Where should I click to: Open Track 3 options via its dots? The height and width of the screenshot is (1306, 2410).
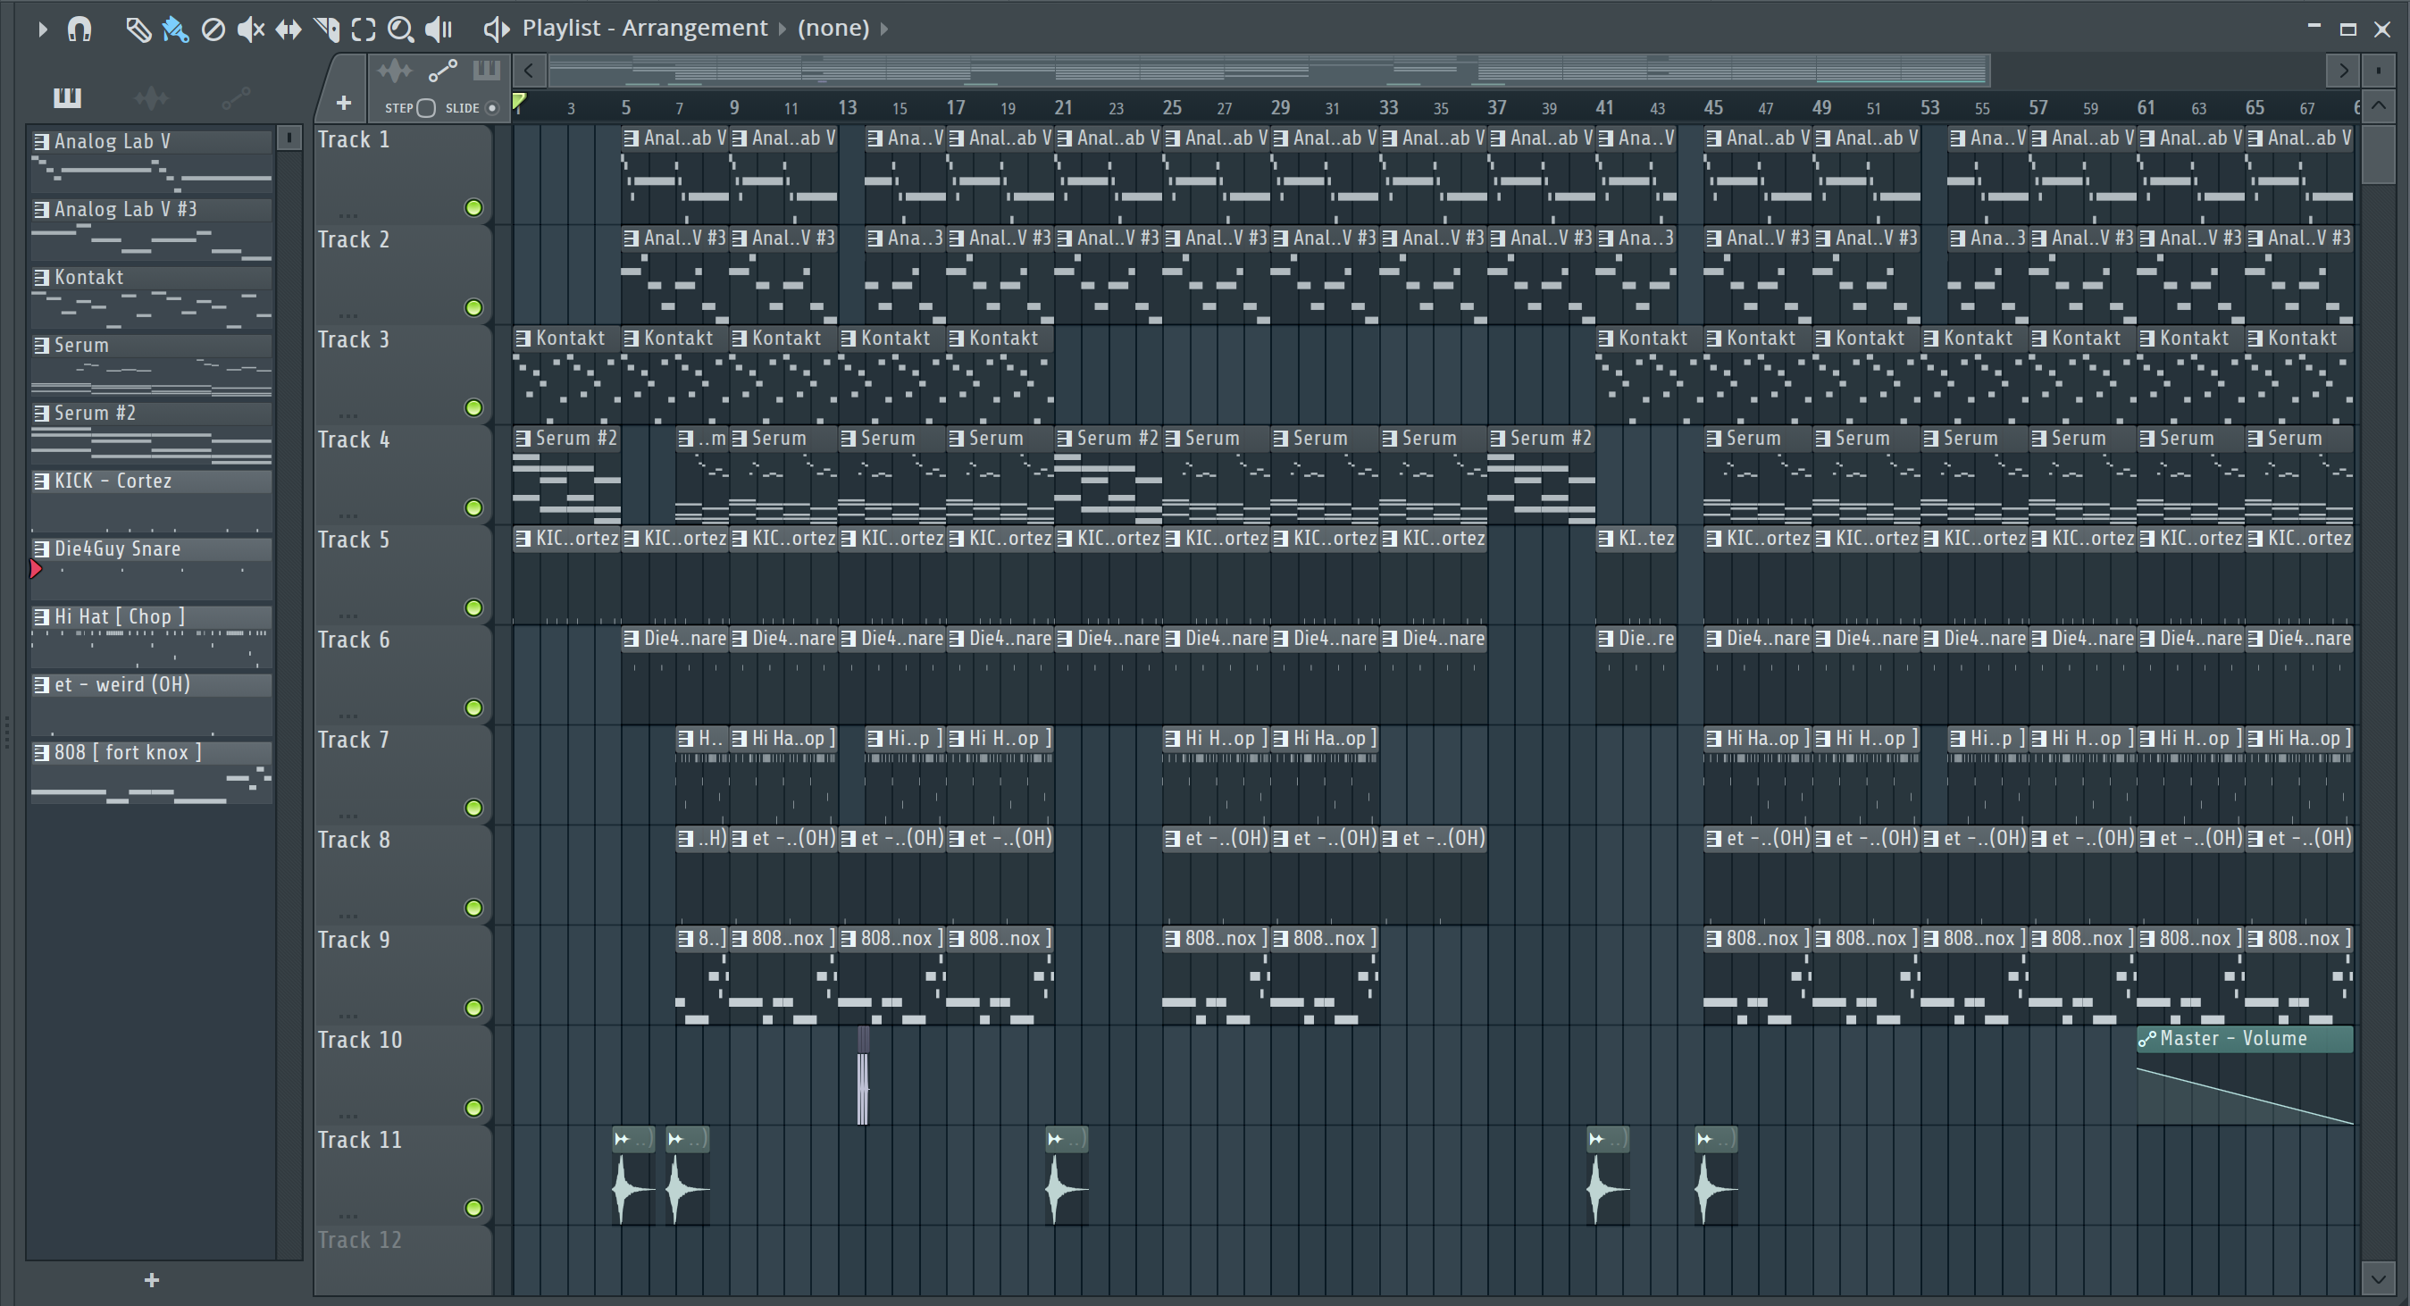(349, 414)
